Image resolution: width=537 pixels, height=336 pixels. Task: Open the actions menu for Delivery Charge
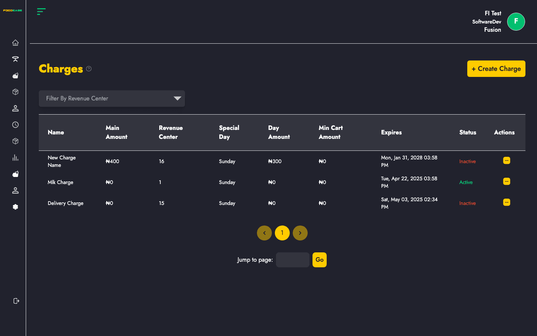(x=506, y=202)
